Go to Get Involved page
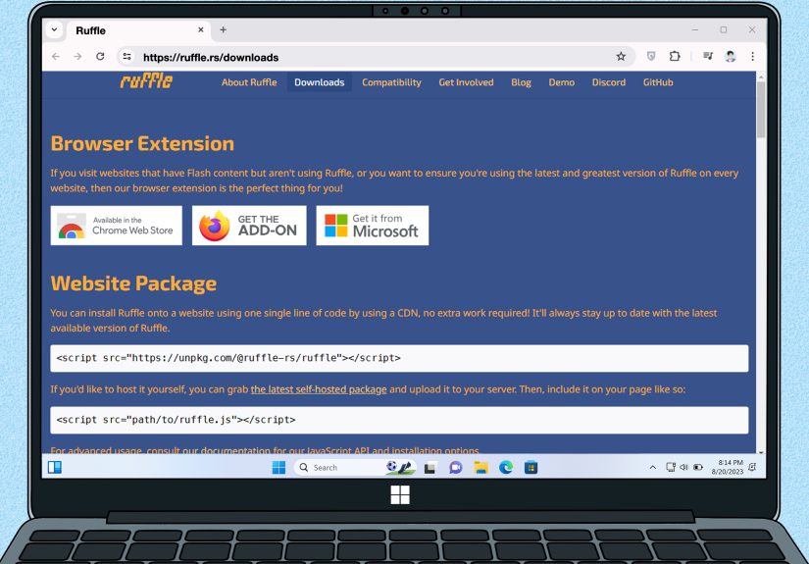 coord(467,82)
